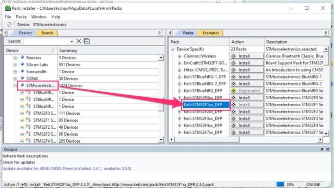Image resolution: width=334 pixels, height=188 pixels.
Task: Click the collapse-all icon next to search
Action: [x=87, y=41]
